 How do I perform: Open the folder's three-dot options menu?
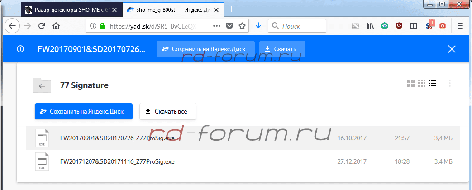449,83
